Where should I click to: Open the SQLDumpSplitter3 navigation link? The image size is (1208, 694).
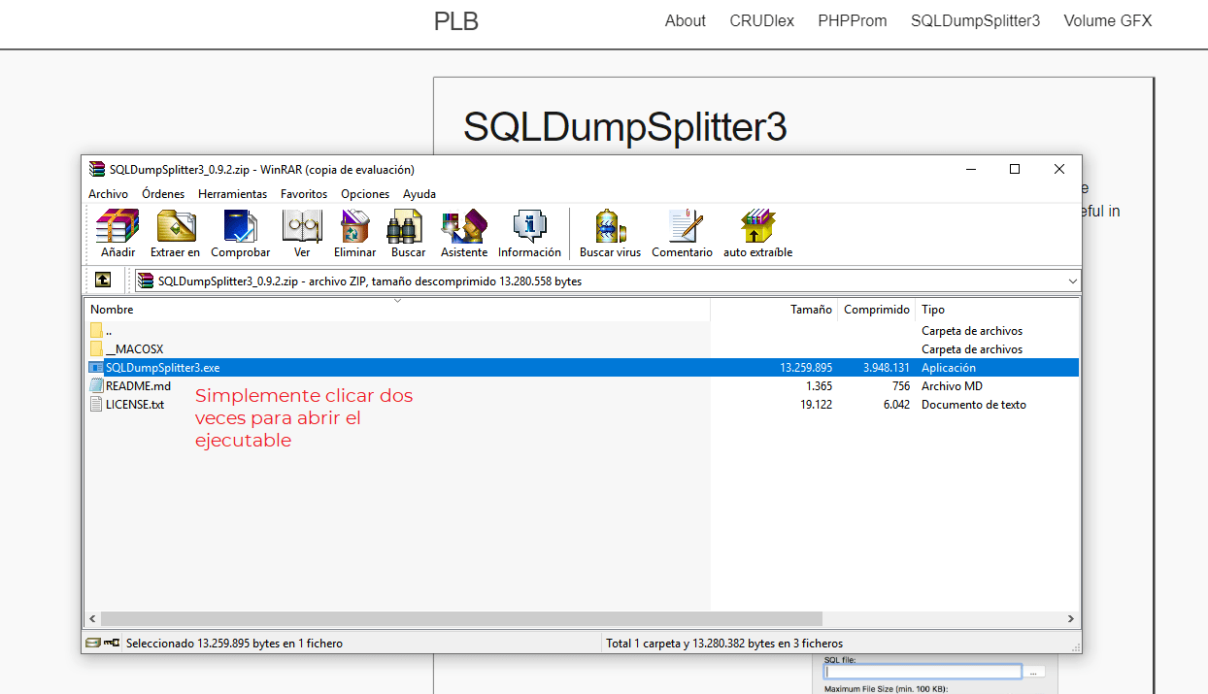coord(975,20)
